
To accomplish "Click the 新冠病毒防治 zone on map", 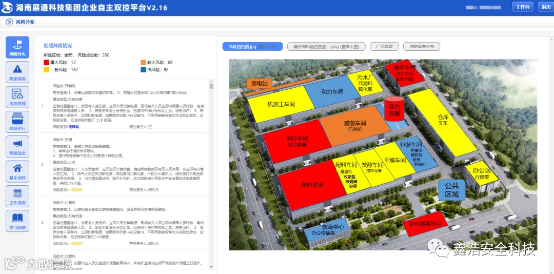I will click(x=425, y=224).
